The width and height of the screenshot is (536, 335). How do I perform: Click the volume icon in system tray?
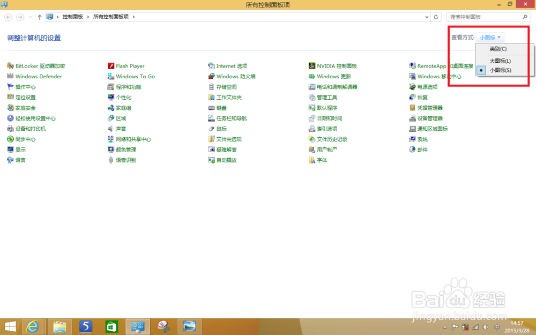coord(486,327)
